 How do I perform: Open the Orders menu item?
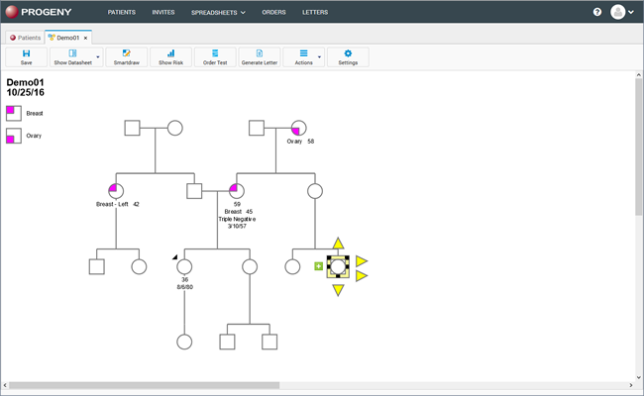(273, 12)
